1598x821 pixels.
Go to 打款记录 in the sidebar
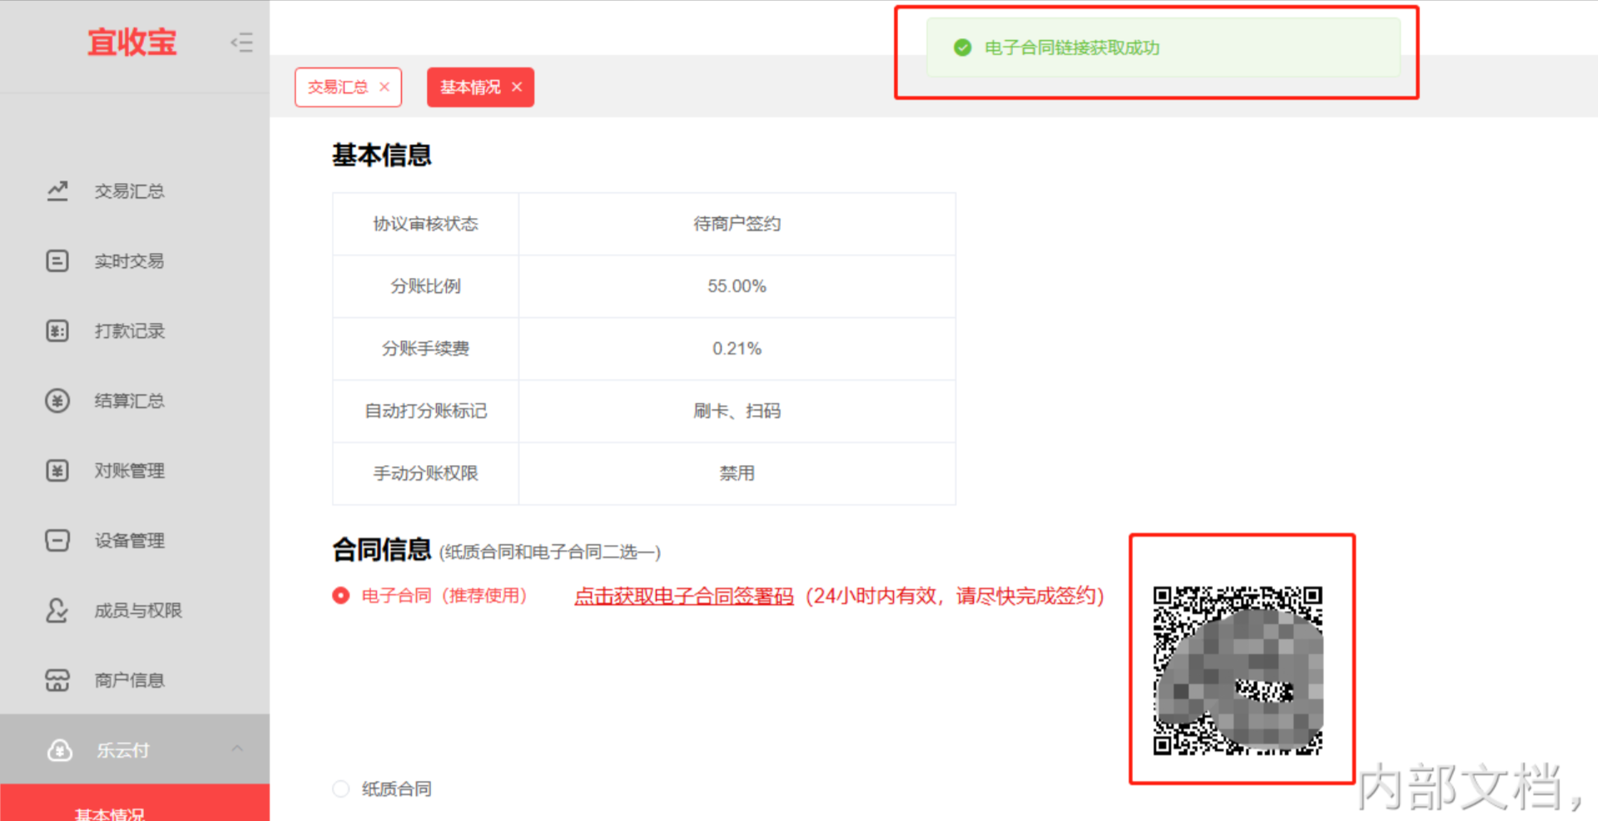pyautogui.click(x=129, y=331)
